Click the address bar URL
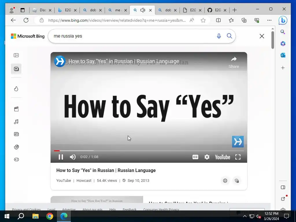 click(x=117, y=21)
